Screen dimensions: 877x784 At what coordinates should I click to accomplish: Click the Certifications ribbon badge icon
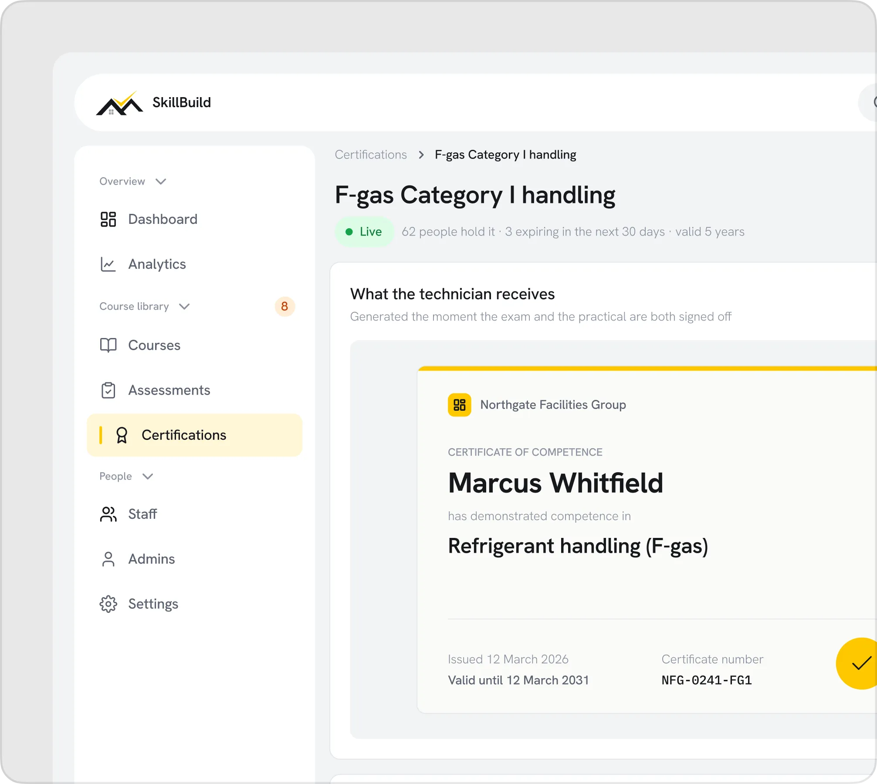[x=122, y=435]
